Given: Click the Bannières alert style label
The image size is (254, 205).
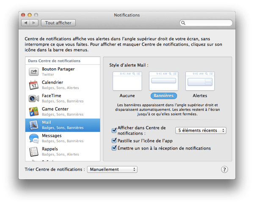Looking at the screenshot, I should point(163,96).
